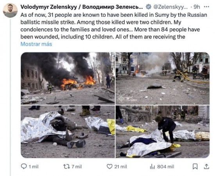This screenshot has width=215, height=176.
Task: Open the bottom-left foil blanket photo
Action: (68, 132)
